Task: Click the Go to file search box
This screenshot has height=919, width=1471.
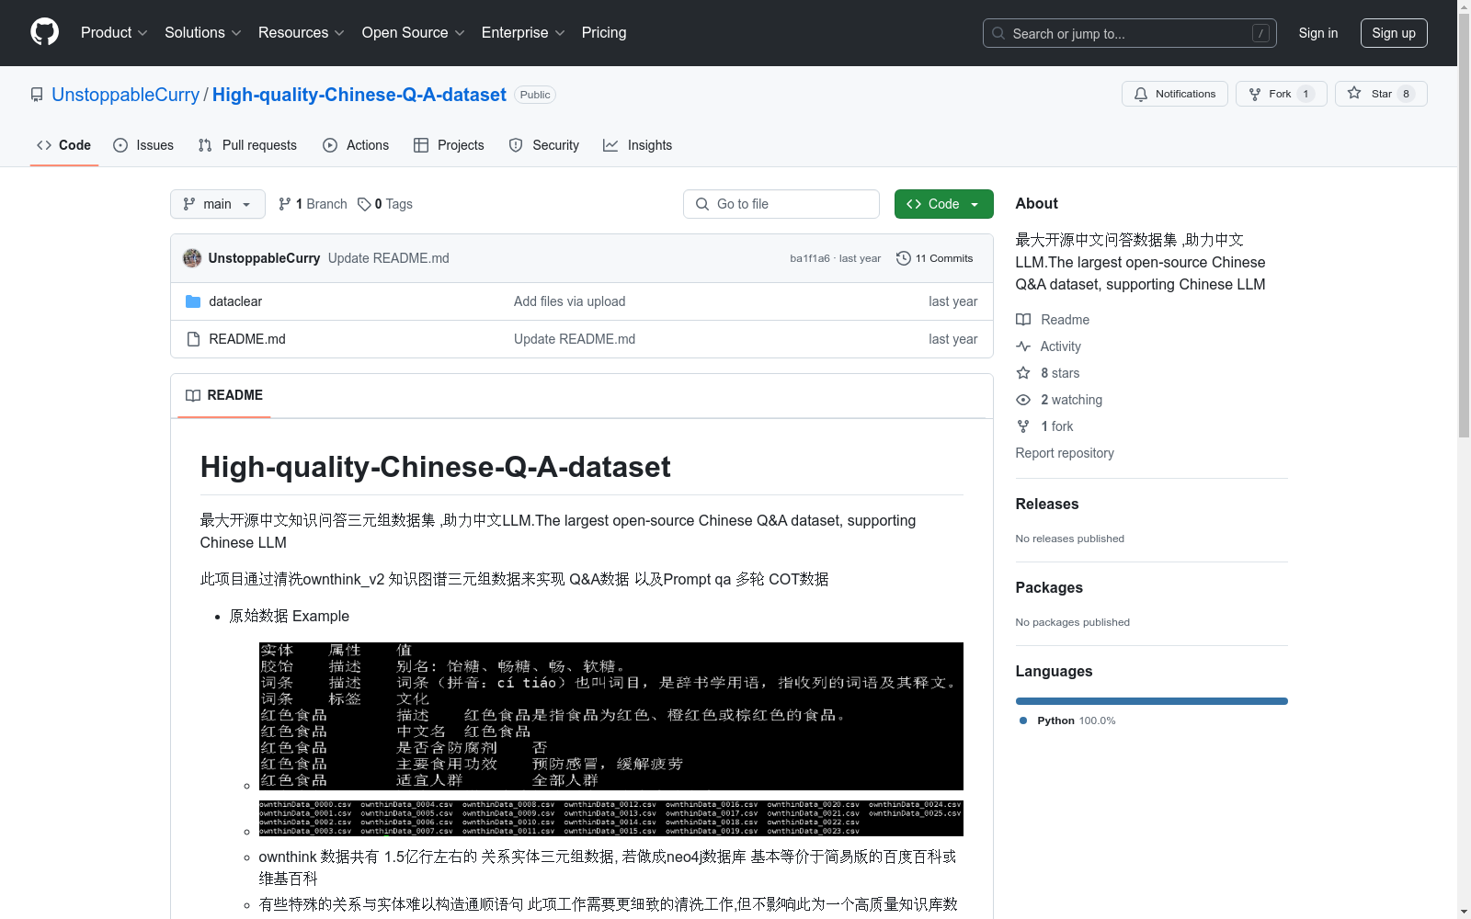Action: point(781,204)
